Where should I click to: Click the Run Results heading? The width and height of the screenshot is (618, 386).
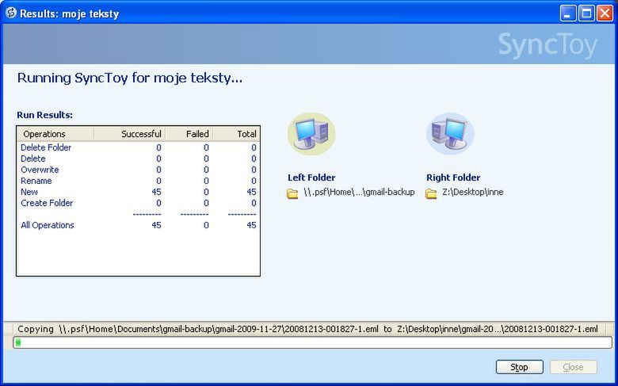[44, 115]
